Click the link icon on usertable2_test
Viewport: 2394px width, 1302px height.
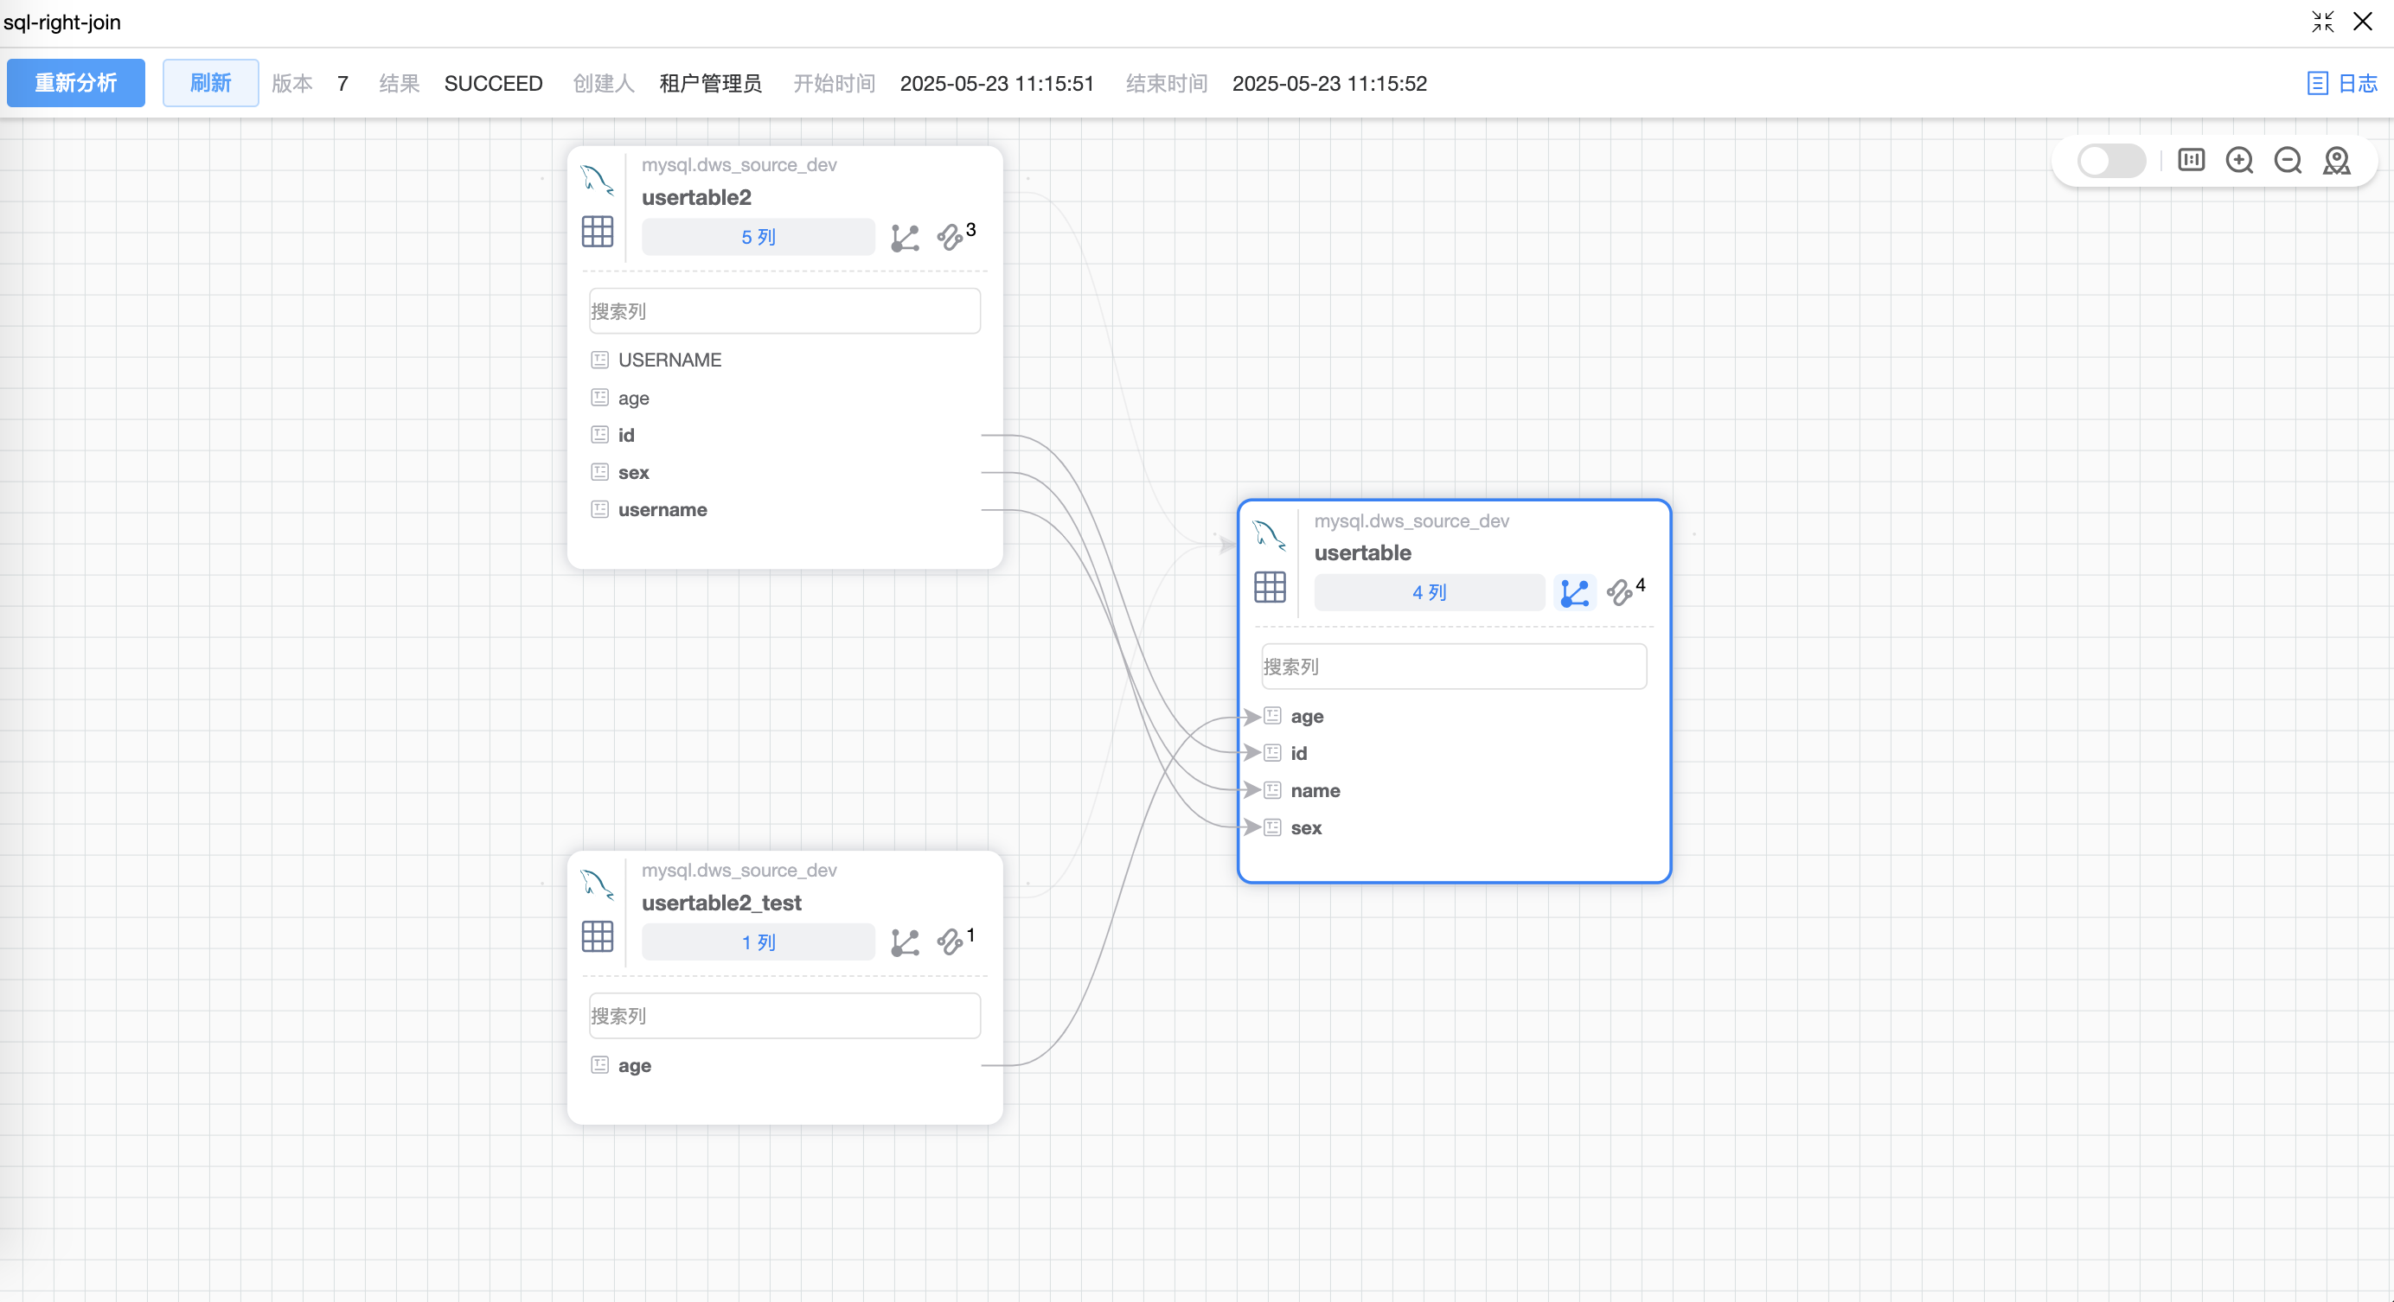[x=950, y=942]
